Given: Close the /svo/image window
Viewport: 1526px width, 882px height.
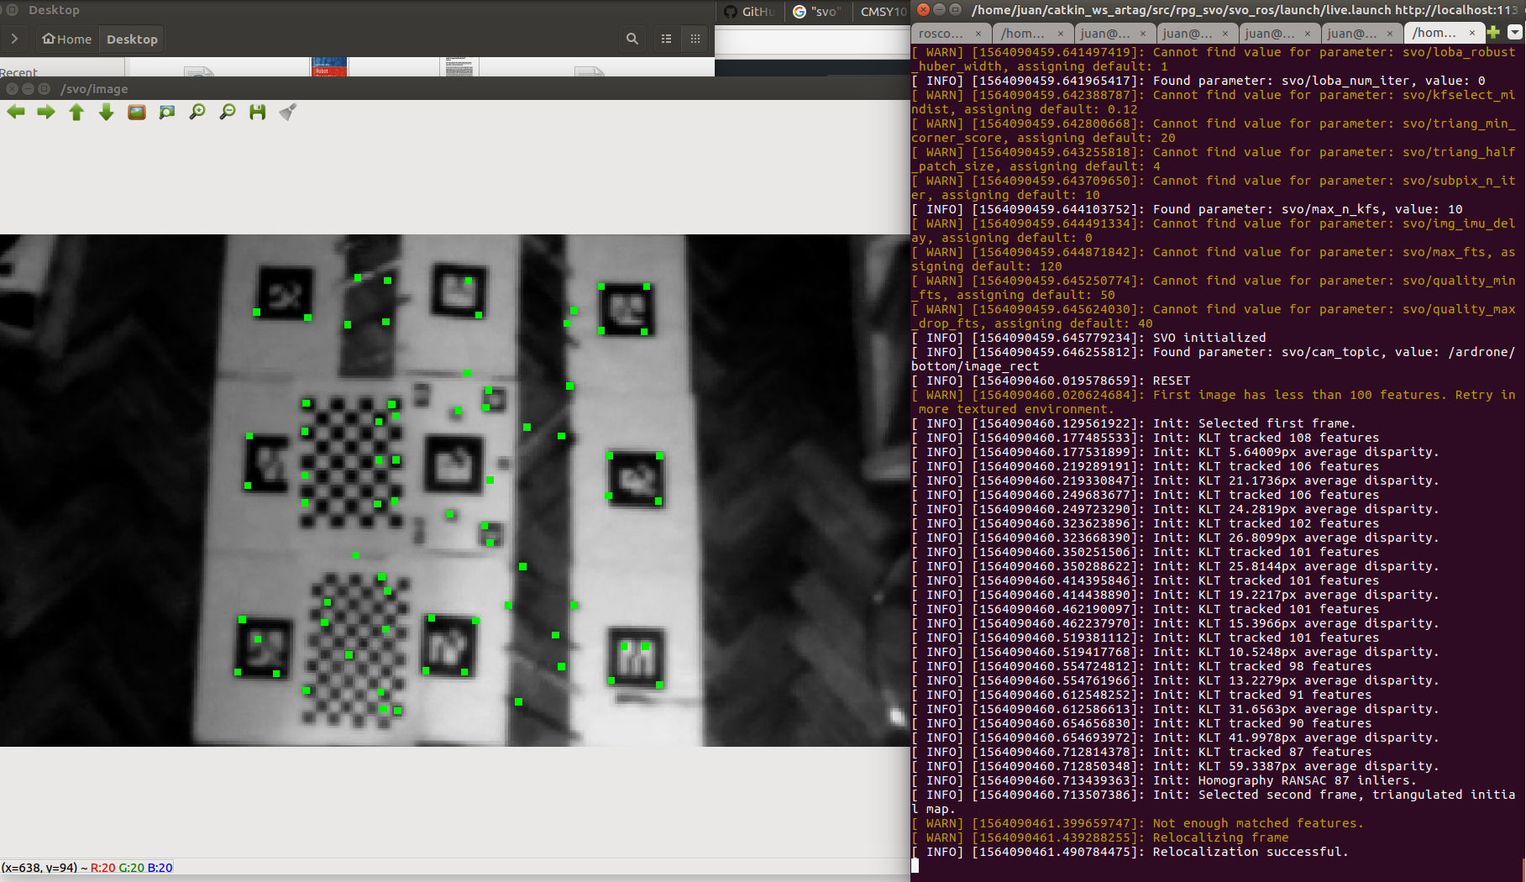Looking at the screenshot, I should [12, 88].
